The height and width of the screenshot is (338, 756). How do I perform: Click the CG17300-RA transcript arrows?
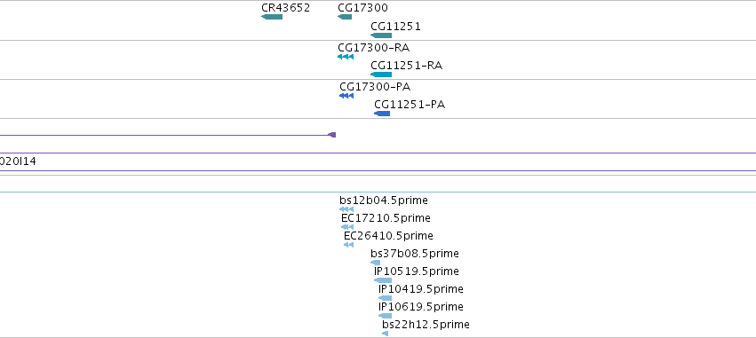[346, 57]
